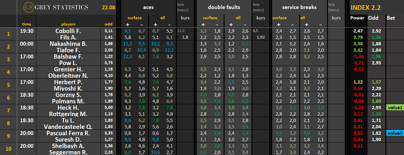Click the 'aces' section header
Image resolution: width=404 pixels, height=155 pixels.
pyautogui.click(x=148, y=7)
